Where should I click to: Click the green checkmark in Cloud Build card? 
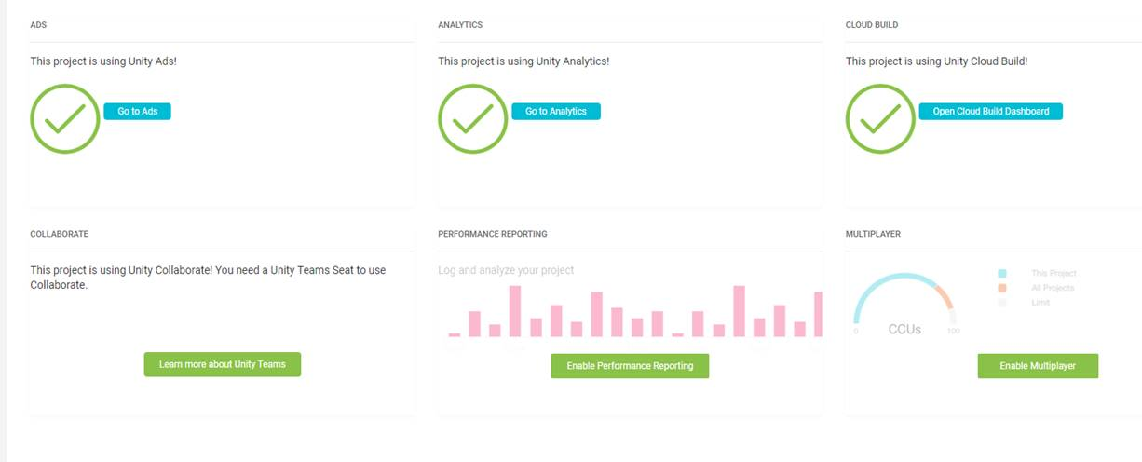click(x=880, y=118)
